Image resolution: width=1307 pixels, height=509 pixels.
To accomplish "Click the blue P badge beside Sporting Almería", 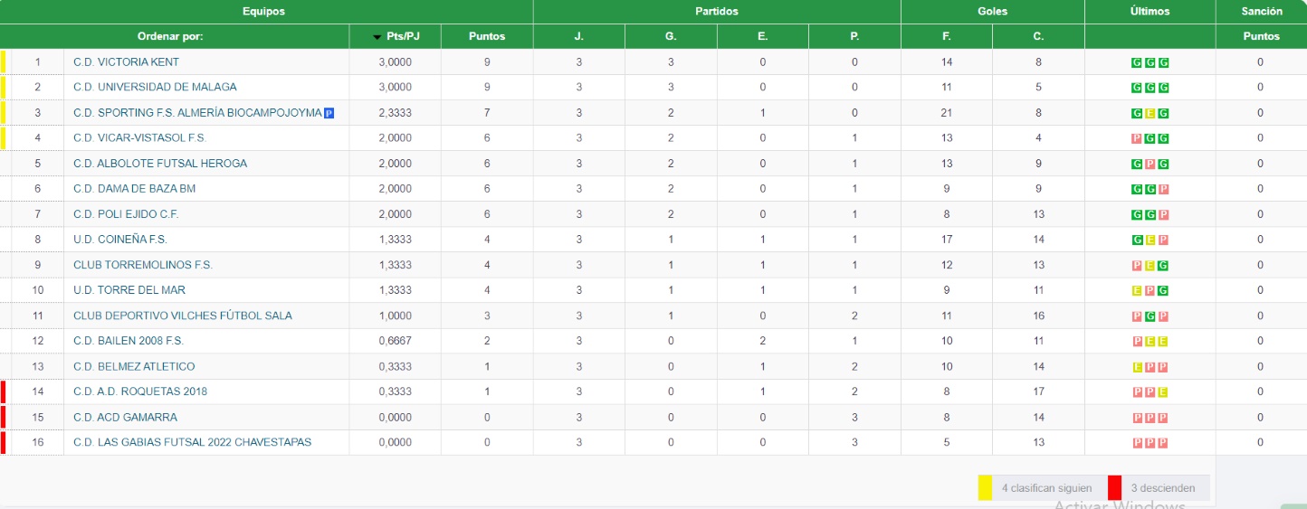I will (x=329, y=113).
